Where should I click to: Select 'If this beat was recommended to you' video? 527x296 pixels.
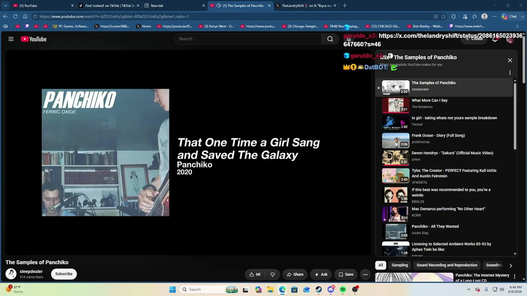tap(445, 195)
